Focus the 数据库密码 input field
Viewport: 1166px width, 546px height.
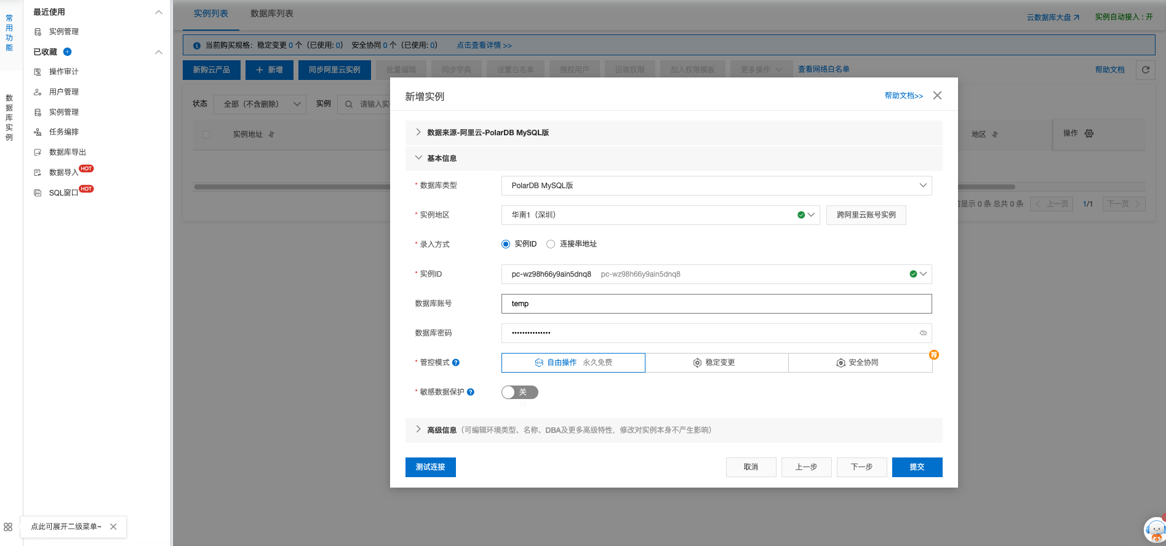click(x=717, y=333)
